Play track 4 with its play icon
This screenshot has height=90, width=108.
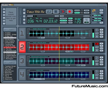point(97,71)
